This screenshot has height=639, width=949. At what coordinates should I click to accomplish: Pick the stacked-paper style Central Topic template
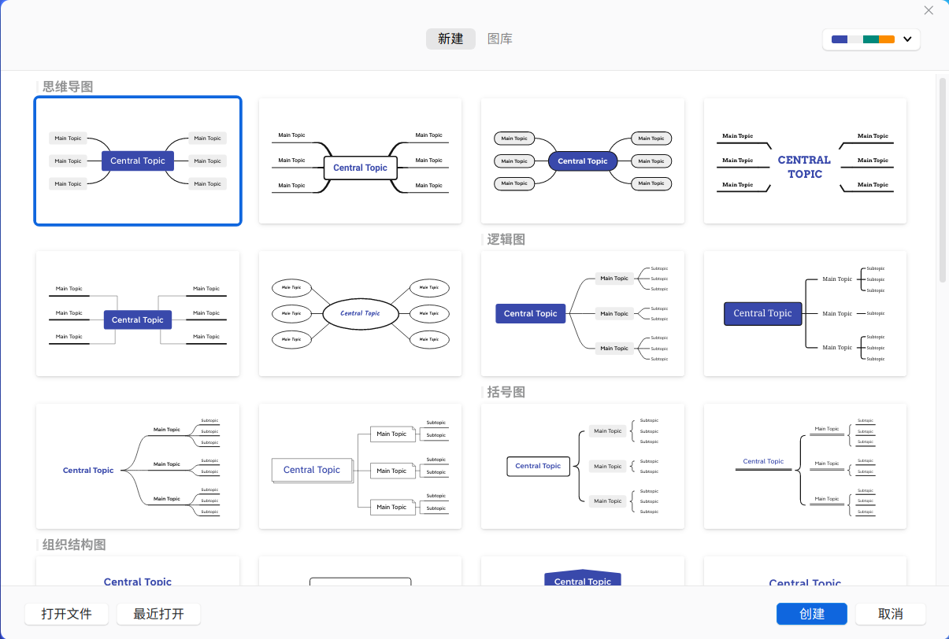pyautogui.click(x=360, y=466)
